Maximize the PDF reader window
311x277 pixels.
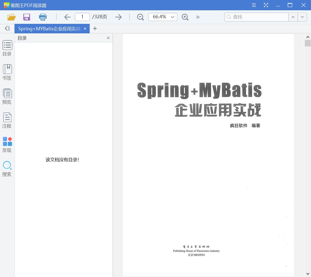point(290,5)
